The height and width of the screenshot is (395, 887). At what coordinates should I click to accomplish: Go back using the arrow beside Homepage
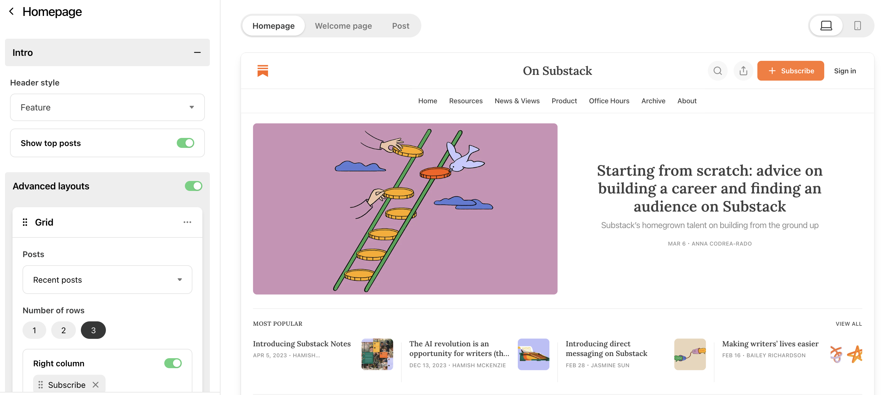coord(11,11)
